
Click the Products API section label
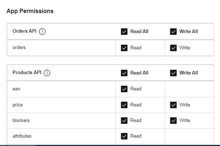coord(27,73)
